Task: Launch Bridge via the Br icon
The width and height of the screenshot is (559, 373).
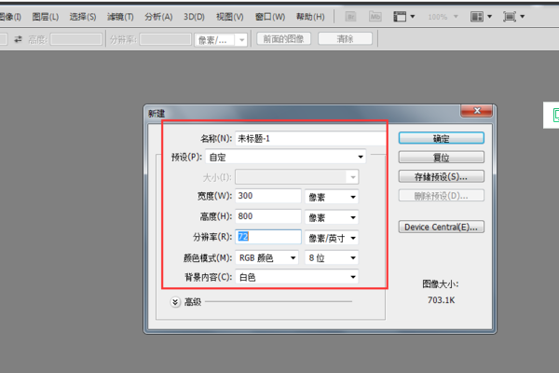Action: [351, 17]
